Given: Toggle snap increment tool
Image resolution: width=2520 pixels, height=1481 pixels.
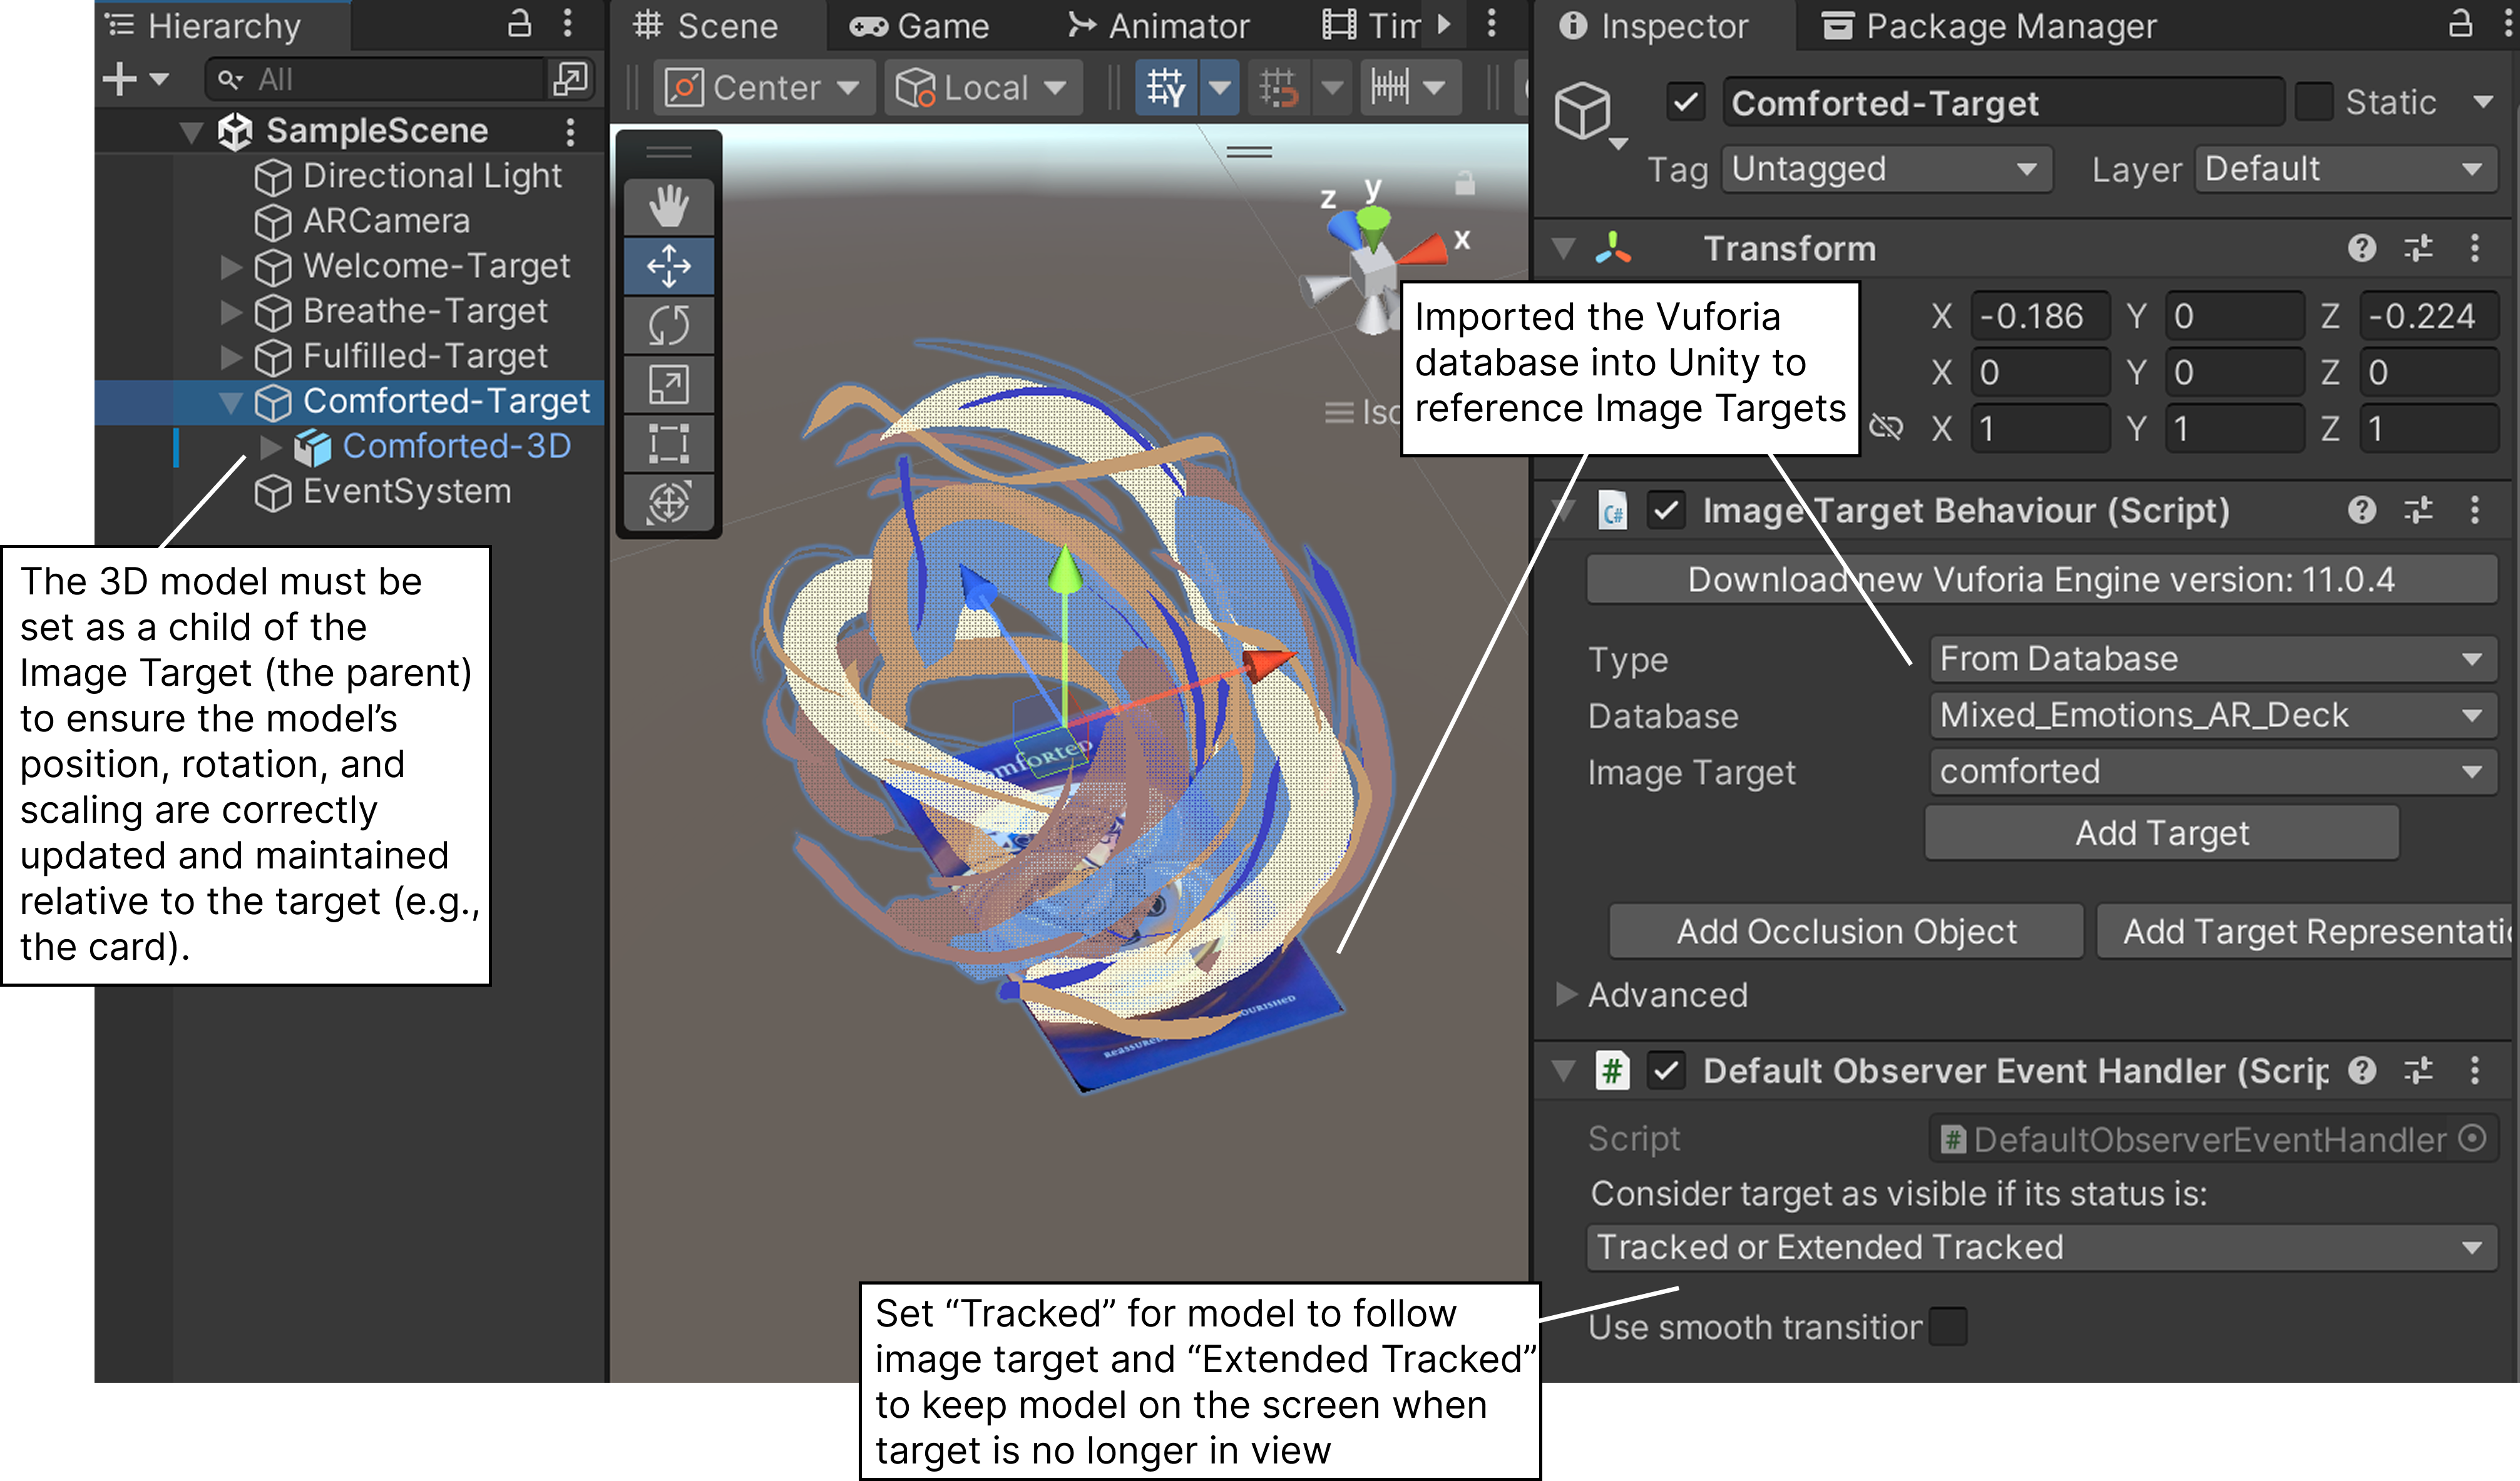Looking at the screenshot, I should (x=1390, y=87).
